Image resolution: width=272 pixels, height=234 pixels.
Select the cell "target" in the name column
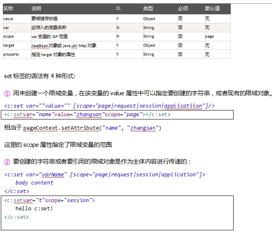9,45
